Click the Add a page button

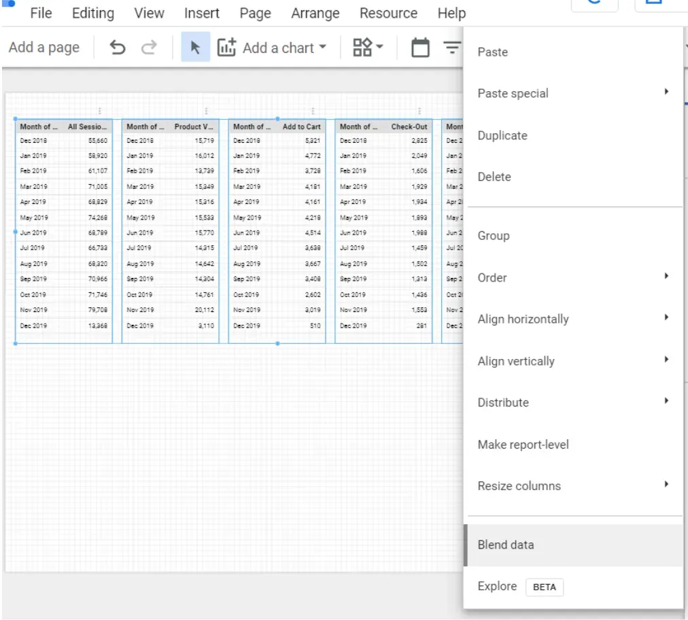coord(44,47)
